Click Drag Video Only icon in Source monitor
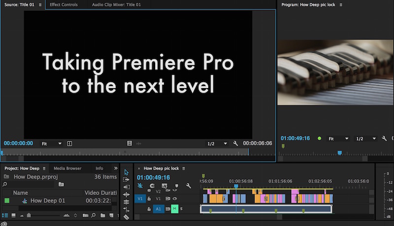The image size is (394, 226). (130, 143)
